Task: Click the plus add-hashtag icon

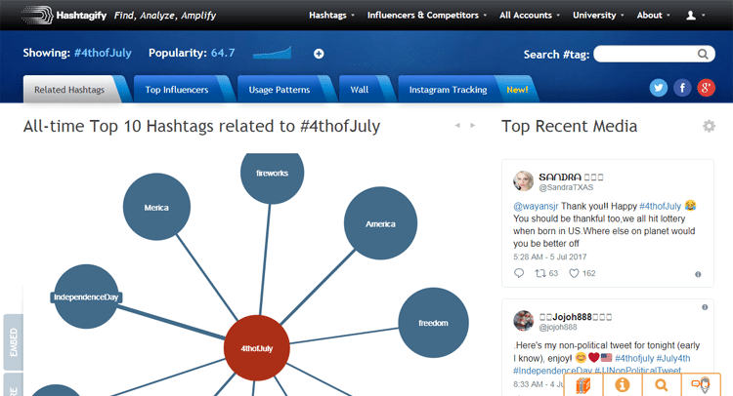Action: [x=319, y=54]
